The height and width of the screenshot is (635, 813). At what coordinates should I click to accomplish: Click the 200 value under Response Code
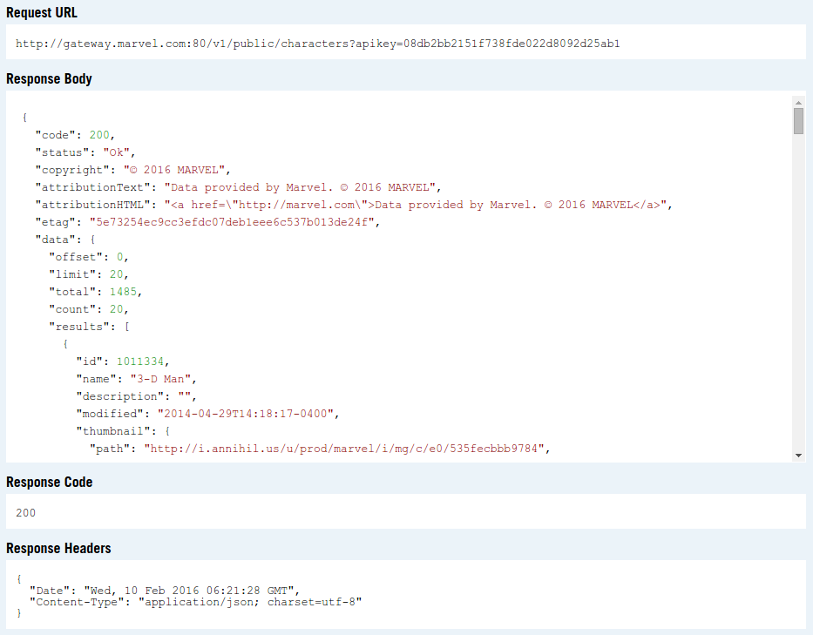click(25, 513)
